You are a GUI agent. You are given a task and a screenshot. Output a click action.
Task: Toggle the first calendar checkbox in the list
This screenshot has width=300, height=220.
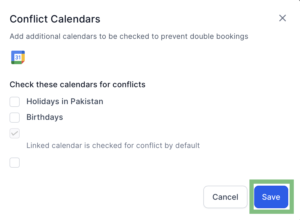(15, 102)
